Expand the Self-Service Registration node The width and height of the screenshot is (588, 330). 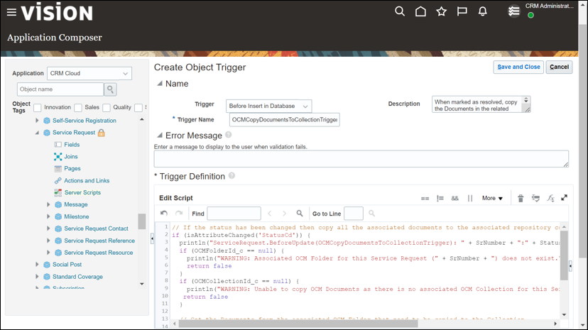(x=37, y=121)
